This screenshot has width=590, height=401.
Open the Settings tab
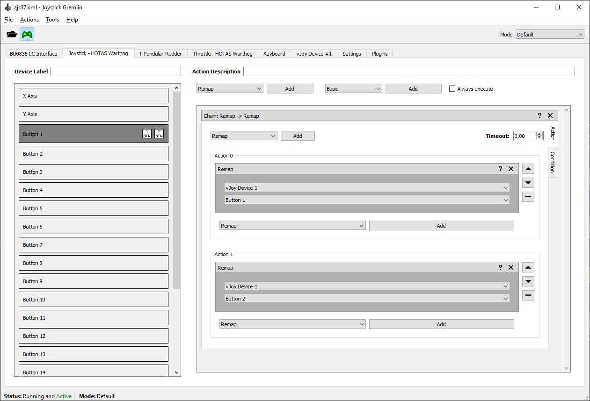coord(352,54)
